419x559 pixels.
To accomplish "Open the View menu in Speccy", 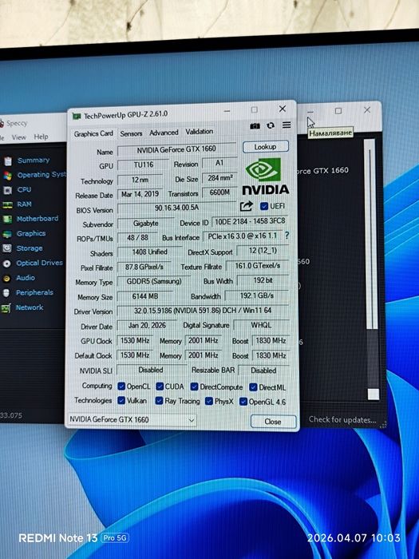I will [x=19, y=137].
